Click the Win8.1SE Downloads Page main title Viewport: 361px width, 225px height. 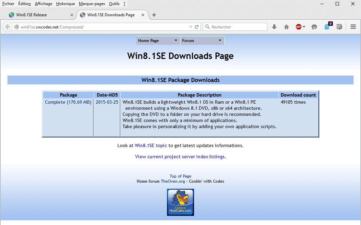180,56
